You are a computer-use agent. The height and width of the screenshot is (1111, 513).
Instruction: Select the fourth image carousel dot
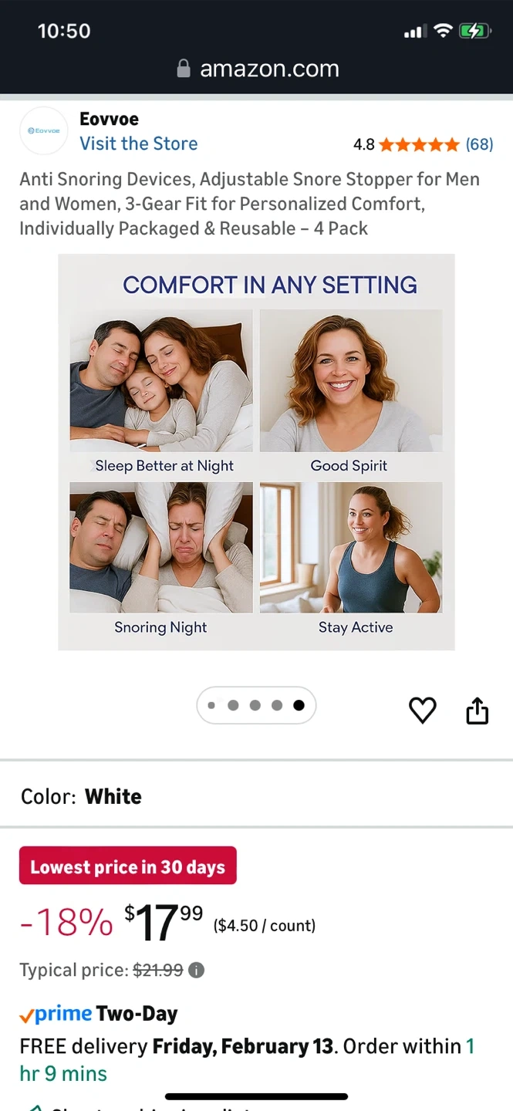point(277,705)
